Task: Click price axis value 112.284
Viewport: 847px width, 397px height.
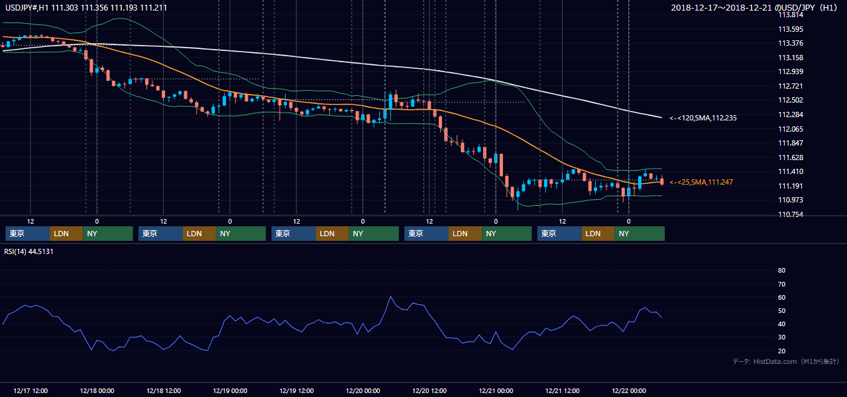Action: 791,114
